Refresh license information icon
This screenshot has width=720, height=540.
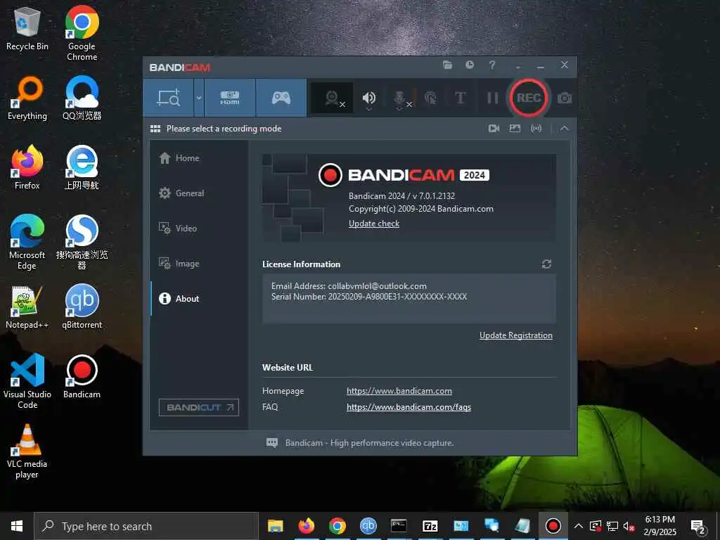coord(546,264)
